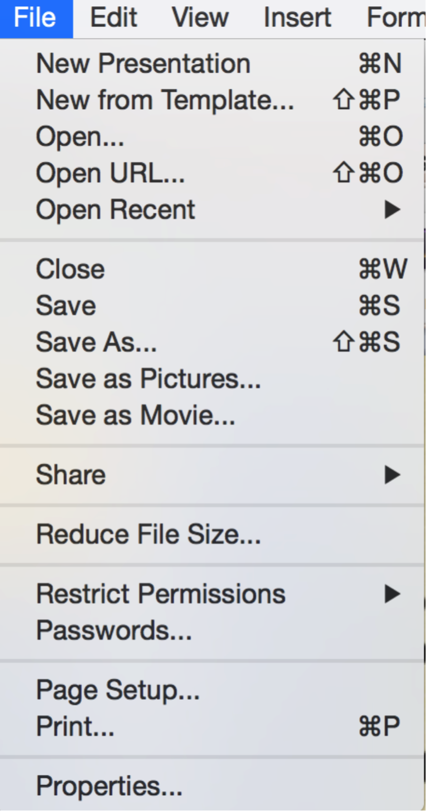The height and width of the screenshot is (811, 426).
Task: Open the Edit menu in menu bar
Action: [x=113, y=18]
